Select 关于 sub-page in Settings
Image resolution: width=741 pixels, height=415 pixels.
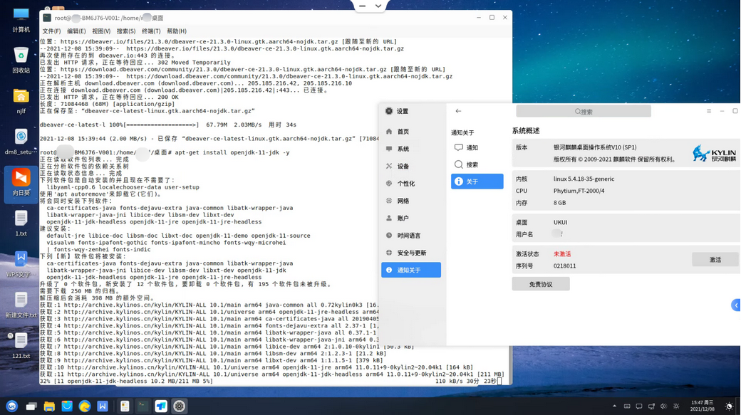coord(477,182)
